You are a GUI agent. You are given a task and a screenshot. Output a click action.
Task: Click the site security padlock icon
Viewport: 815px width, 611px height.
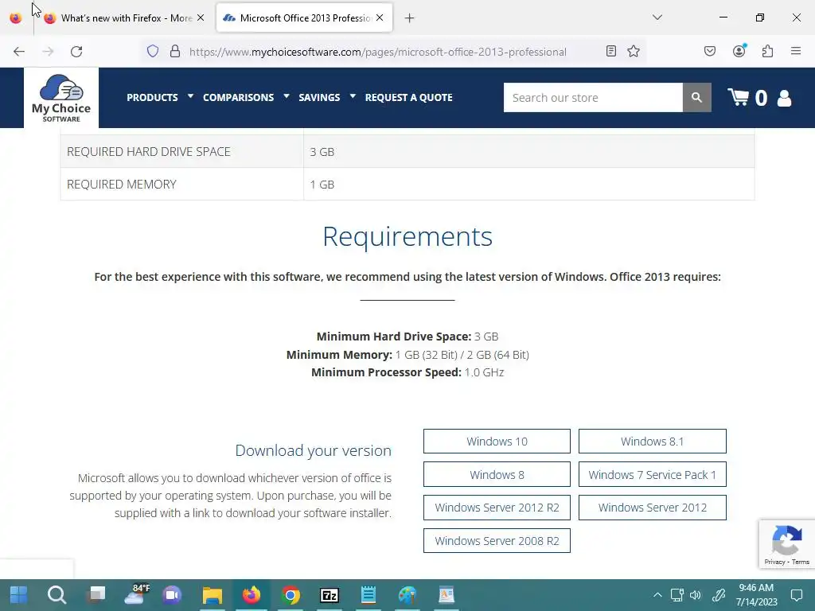[x=175, y=52]
